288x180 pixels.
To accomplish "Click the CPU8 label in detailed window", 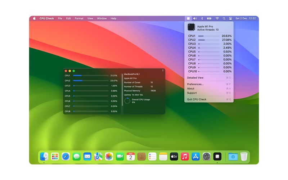I will pyautogui.click(x=67, y=111).
